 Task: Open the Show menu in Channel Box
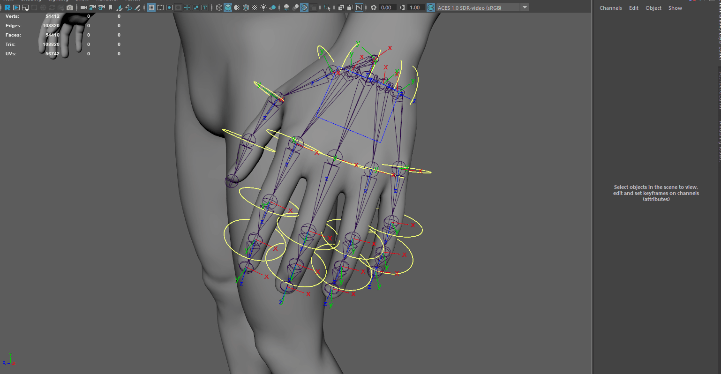click(675, 8)
